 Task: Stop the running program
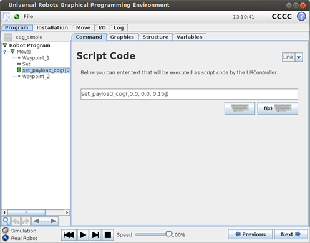(x=108, y=235)
